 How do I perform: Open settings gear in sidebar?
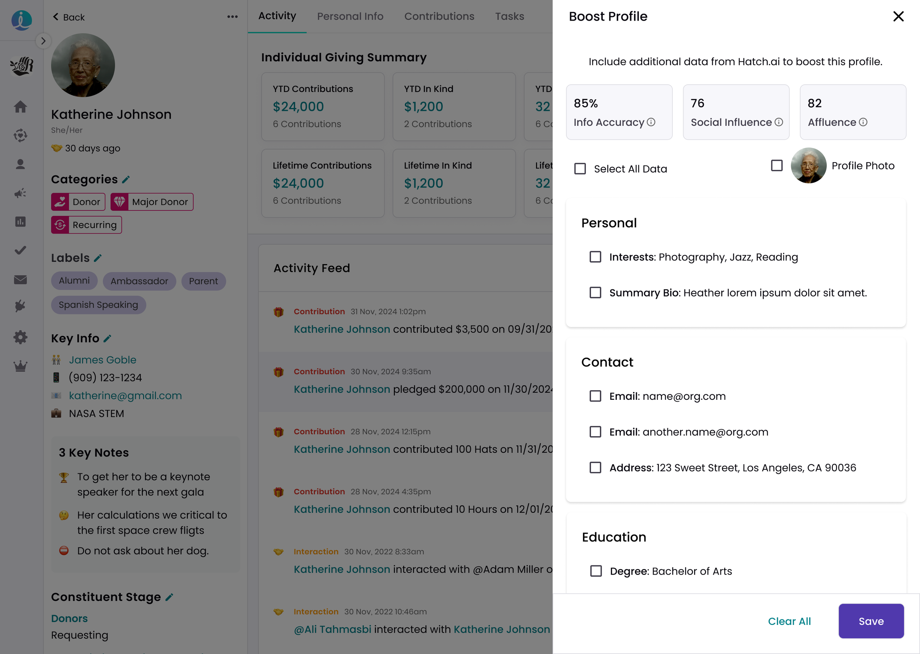21,337
